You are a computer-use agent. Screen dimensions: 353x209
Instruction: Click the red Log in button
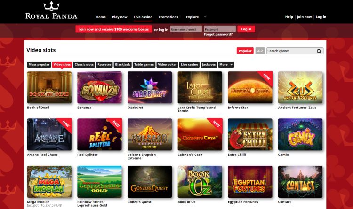[246, 29]
